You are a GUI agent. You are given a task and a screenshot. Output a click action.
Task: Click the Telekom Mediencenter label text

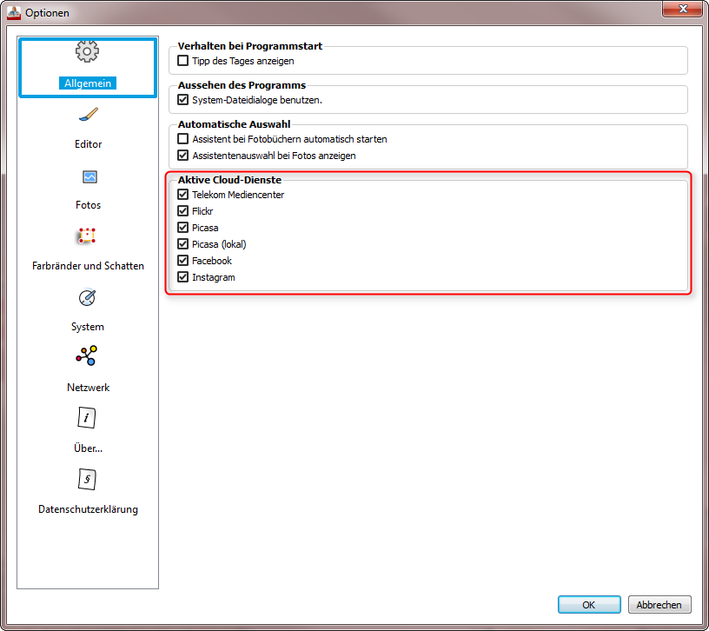coord(238,195)
